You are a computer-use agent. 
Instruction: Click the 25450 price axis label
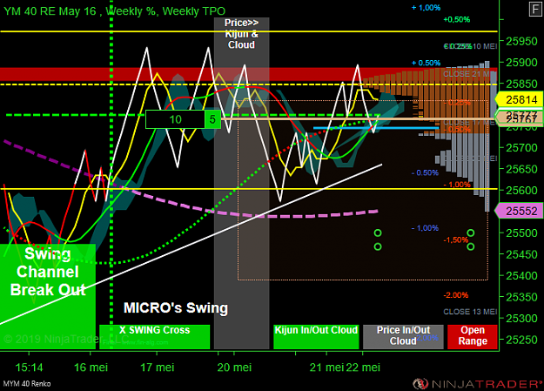point(521,254)
